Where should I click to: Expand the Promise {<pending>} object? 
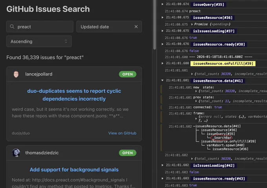click(x=192, y=24)
